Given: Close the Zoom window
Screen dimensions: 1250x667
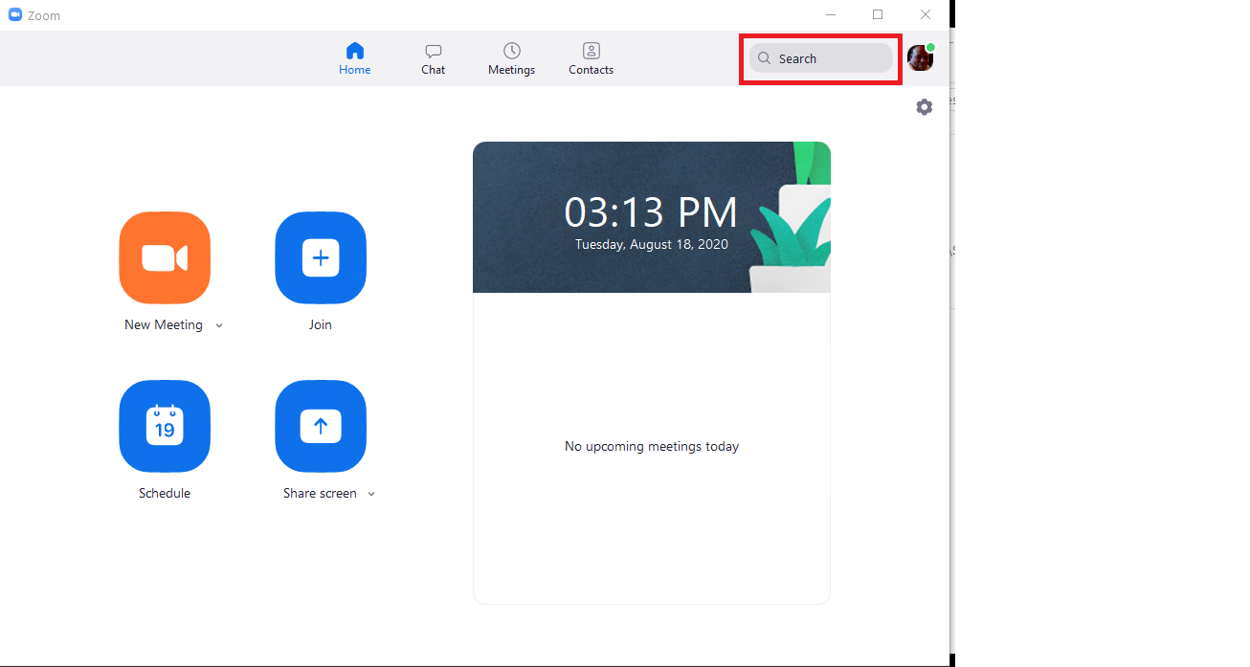Looking at the screenshot, I should pyautogui.click(x=926, y=14).
